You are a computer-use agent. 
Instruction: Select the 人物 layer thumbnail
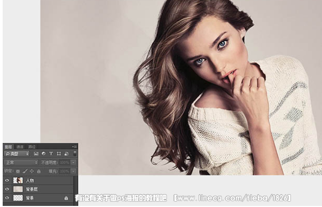pyautogui.click(x=18, y=180)
